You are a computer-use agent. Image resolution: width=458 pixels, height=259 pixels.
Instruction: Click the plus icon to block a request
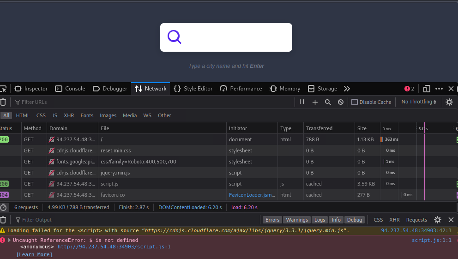point(315,102)
